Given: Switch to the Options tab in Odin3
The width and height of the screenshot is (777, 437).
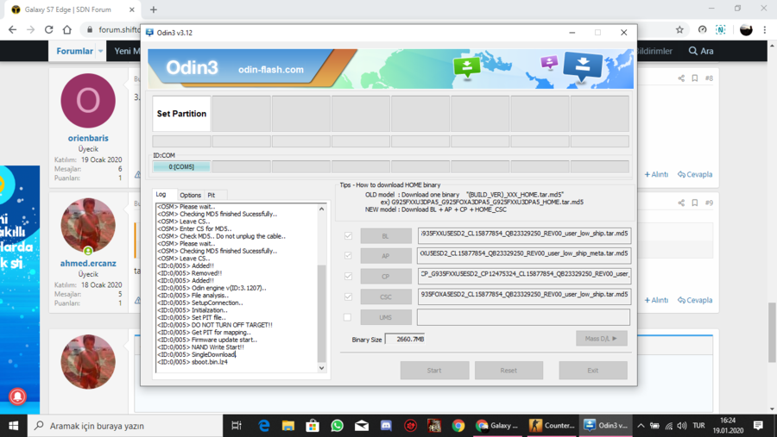Looking at the screenshot, I should point(190,195).
